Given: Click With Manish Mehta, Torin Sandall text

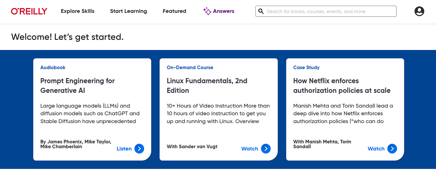Looking at the screenshot, I should [x=322, y=144].
